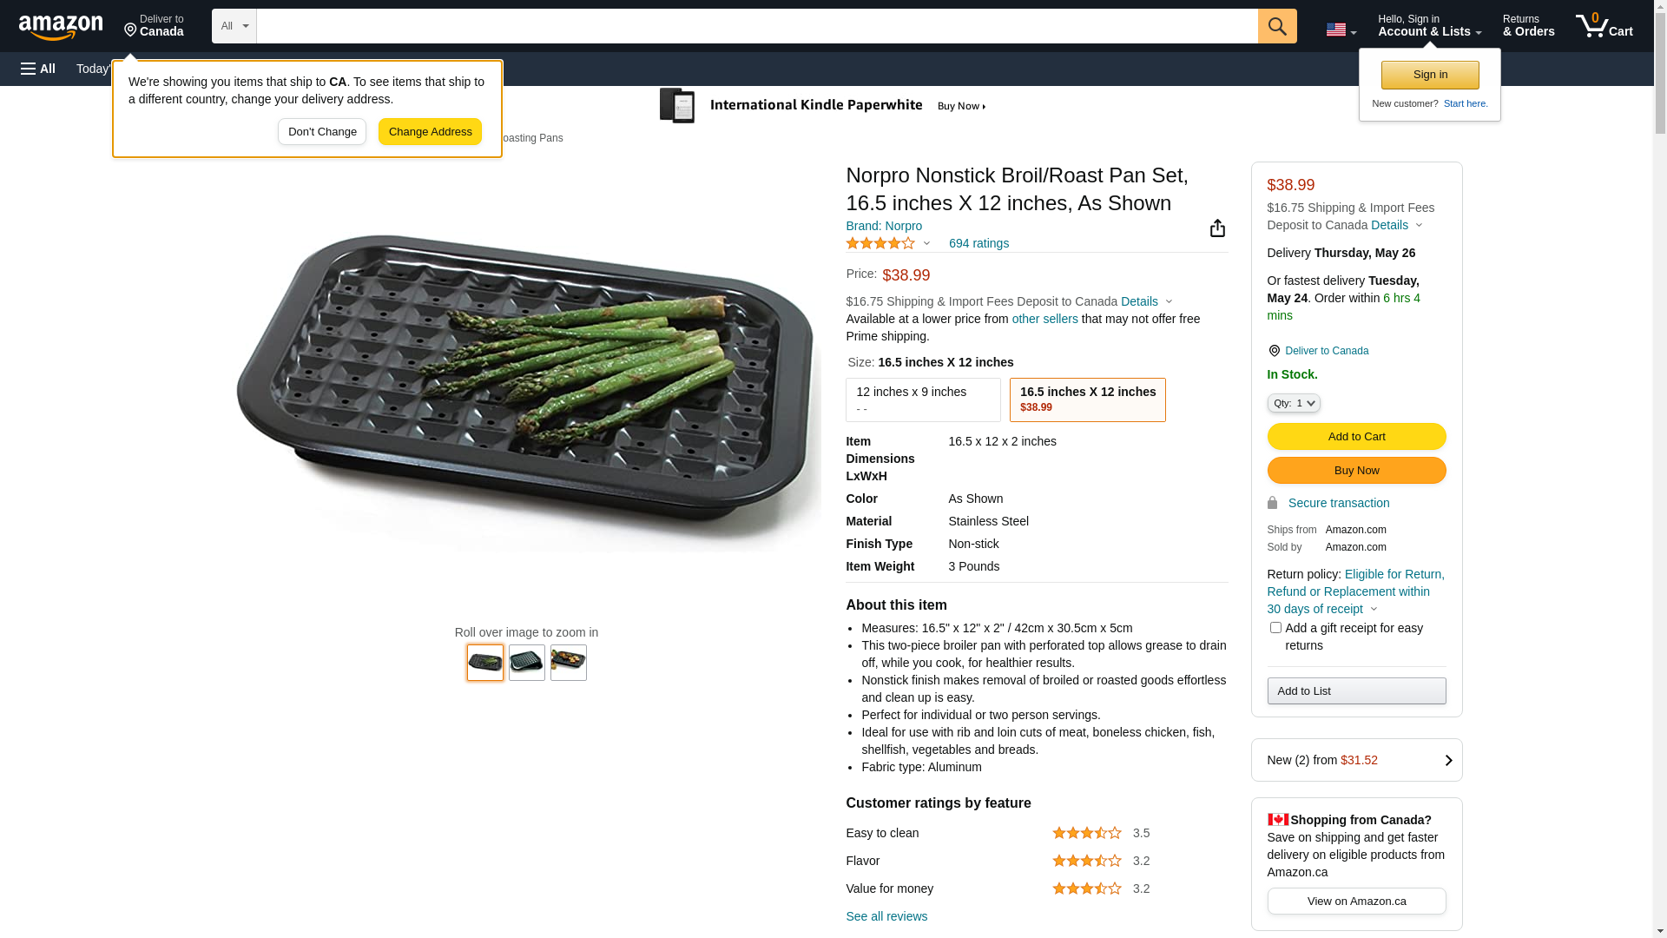Open the All hamburger menu

pos(38,69)
